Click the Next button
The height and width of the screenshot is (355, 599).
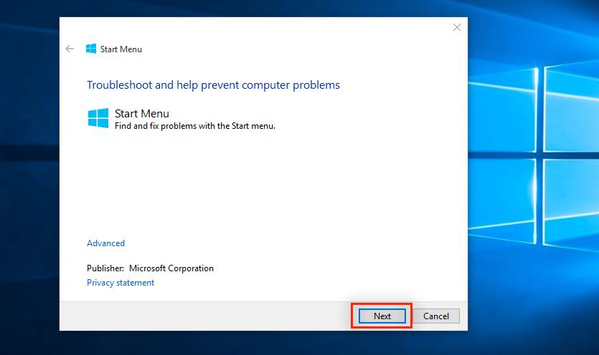pyautogui.click(x=382, y=316)
